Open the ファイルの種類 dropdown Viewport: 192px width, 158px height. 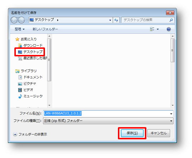108,121
